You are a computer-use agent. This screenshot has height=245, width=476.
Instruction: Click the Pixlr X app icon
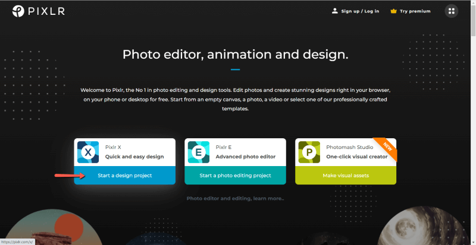click(88, 152)
